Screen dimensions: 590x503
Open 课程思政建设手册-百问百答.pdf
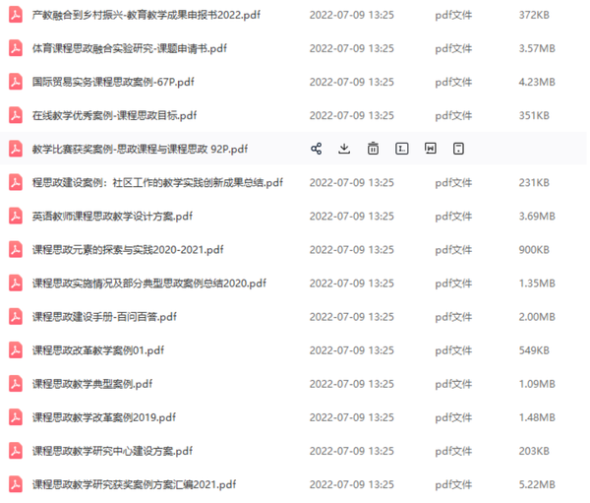[104, 317]
